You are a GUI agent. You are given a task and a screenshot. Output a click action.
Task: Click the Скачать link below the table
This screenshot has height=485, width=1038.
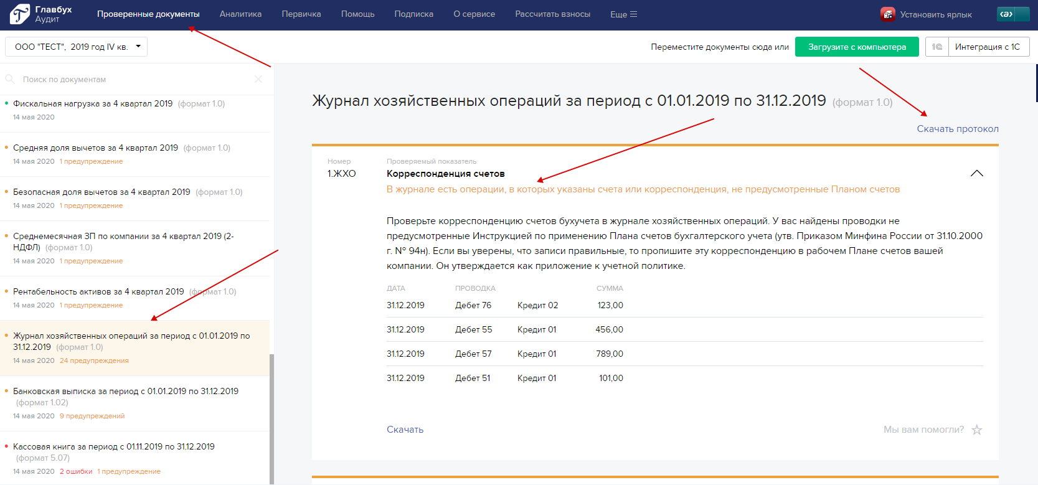(405, 430)
